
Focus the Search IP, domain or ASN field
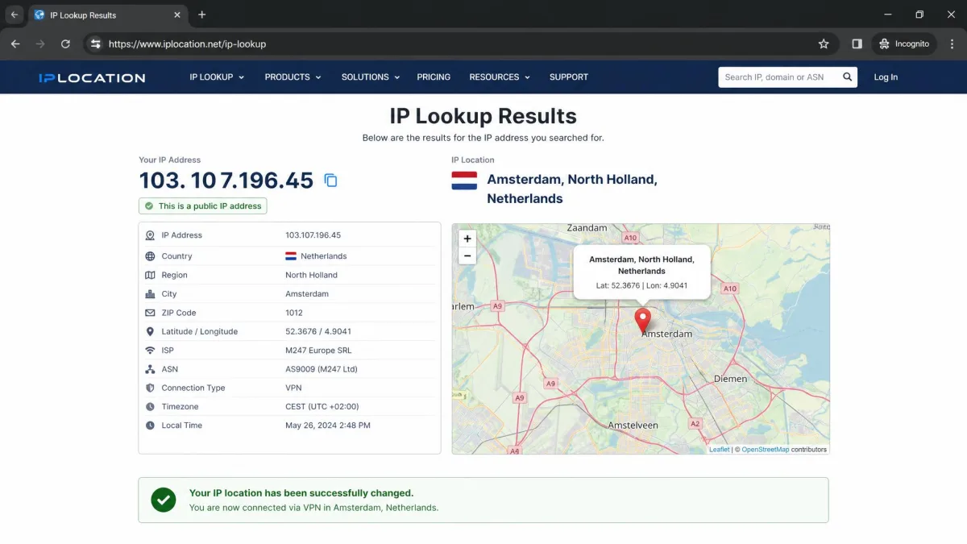[x=778, y=77]
